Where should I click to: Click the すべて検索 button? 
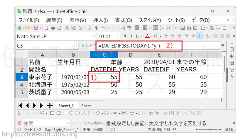tap(93, 123)
